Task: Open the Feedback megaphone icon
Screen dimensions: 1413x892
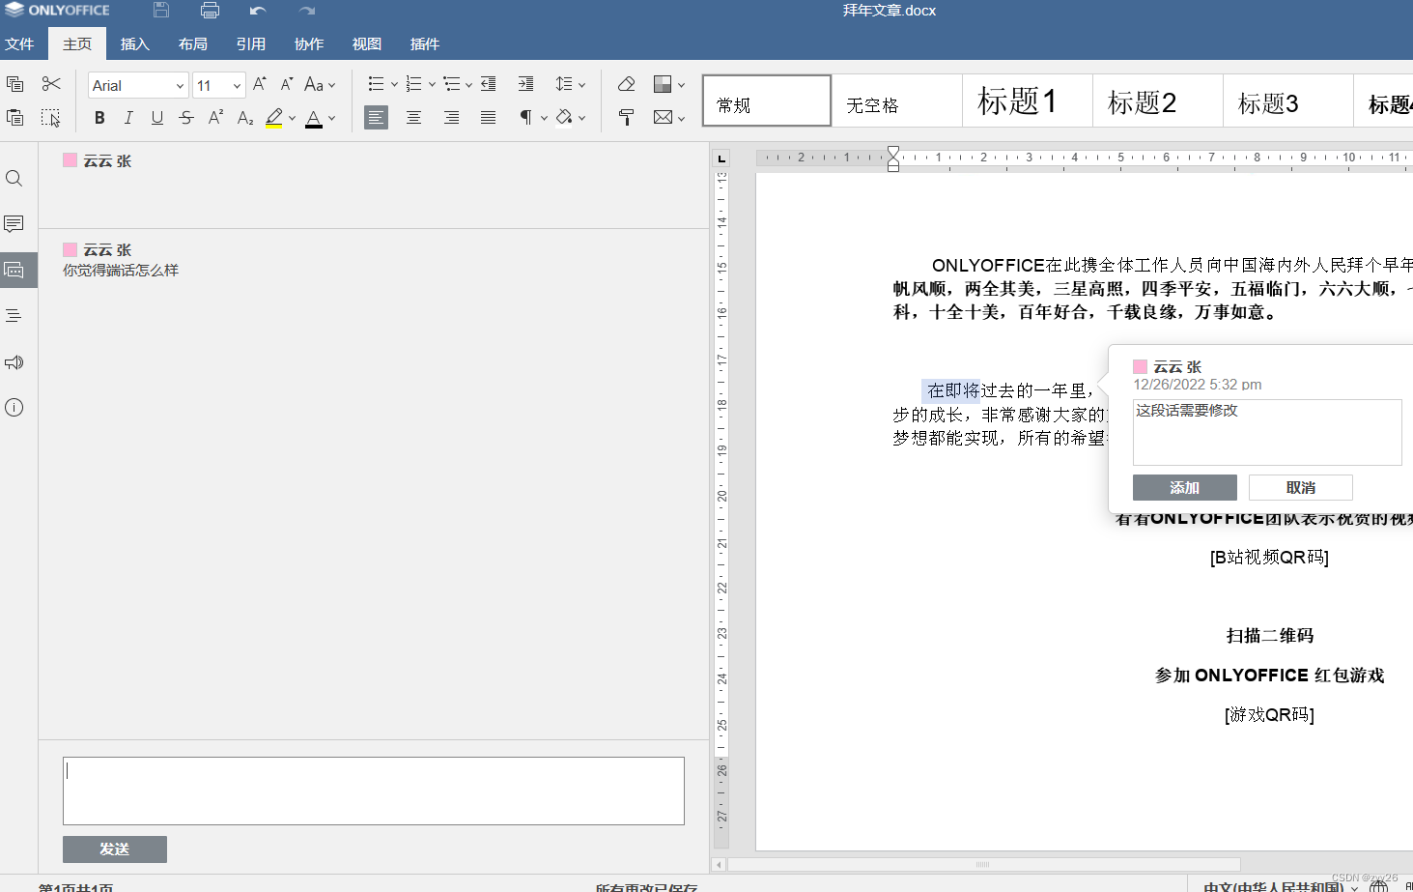Action: click(14, 362)
